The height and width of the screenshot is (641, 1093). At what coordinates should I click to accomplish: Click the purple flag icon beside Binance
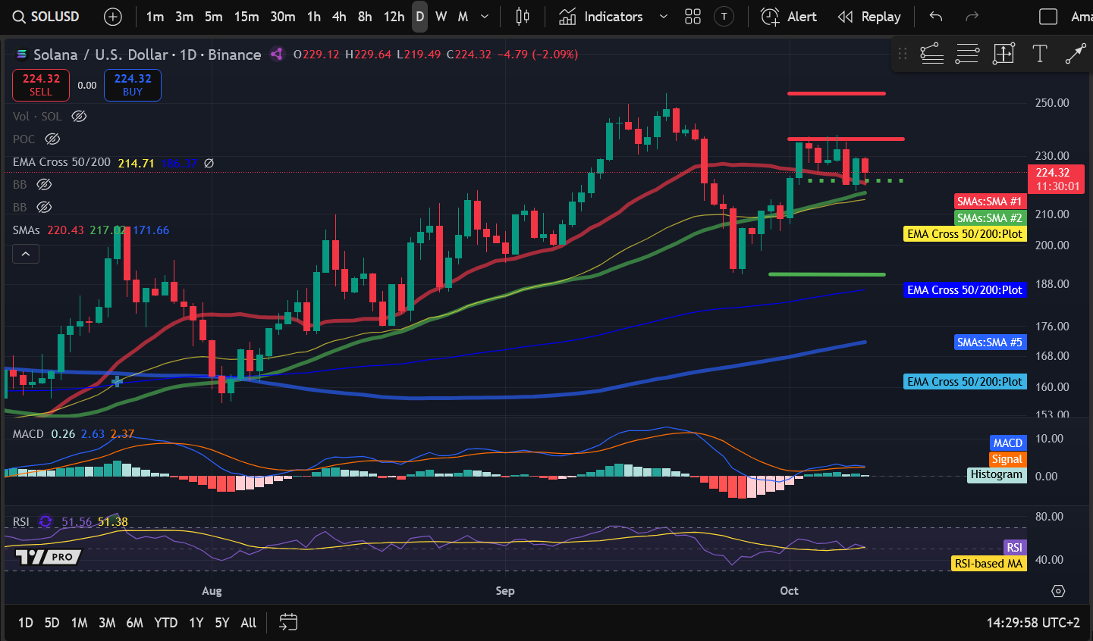(x=277, y=55)
